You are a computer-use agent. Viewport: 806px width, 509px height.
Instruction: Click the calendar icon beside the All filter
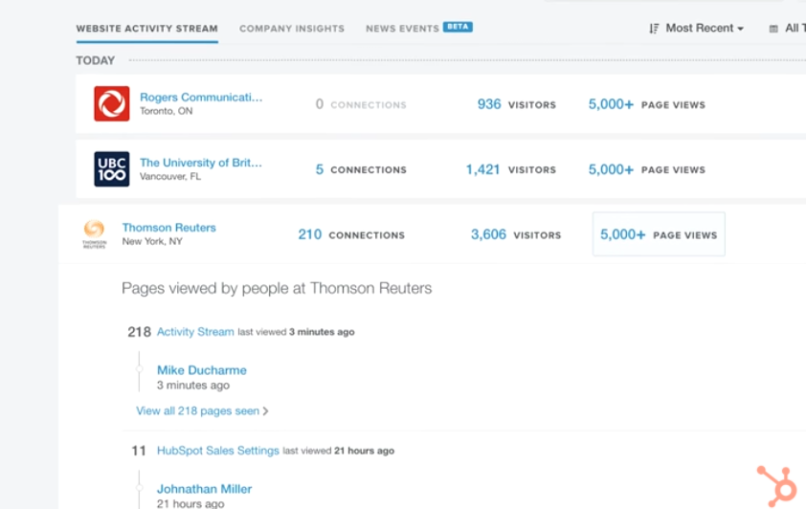pyautogui.click(x=773, y=29)
